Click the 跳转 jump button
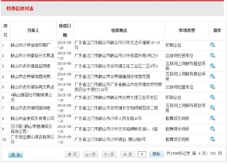The width and height of the screenshot is (227, 164). pyautogui.click(x=156, y=154)
